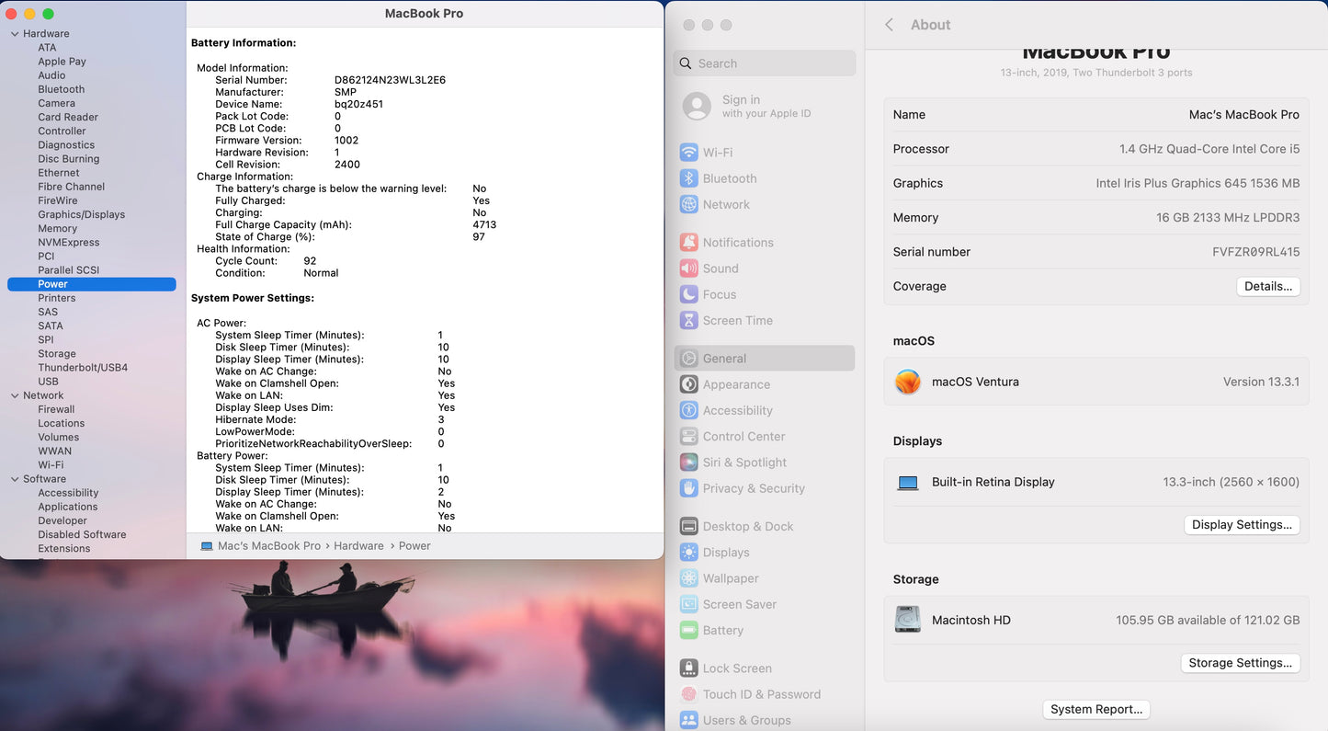Select Graphics/Displays in the Hardware list
The width and height of the screenshot is (1328, 731).
coord(81,214)
